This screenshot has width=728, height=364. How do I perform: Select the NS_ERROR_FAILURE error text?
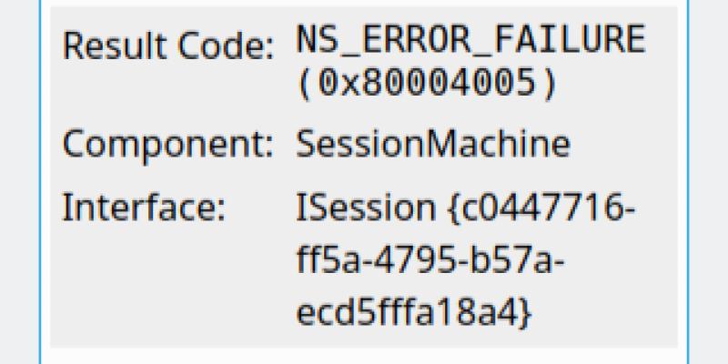pos(470,41)
